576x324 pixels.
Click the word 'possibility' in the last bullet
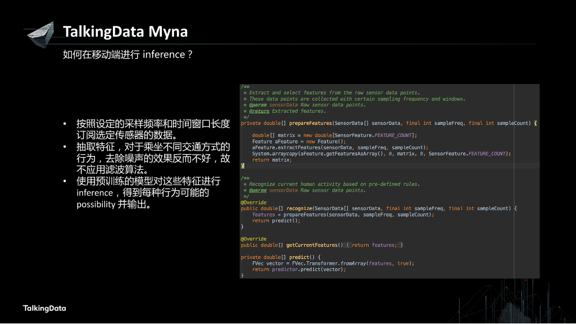click(x=96, y=204)
